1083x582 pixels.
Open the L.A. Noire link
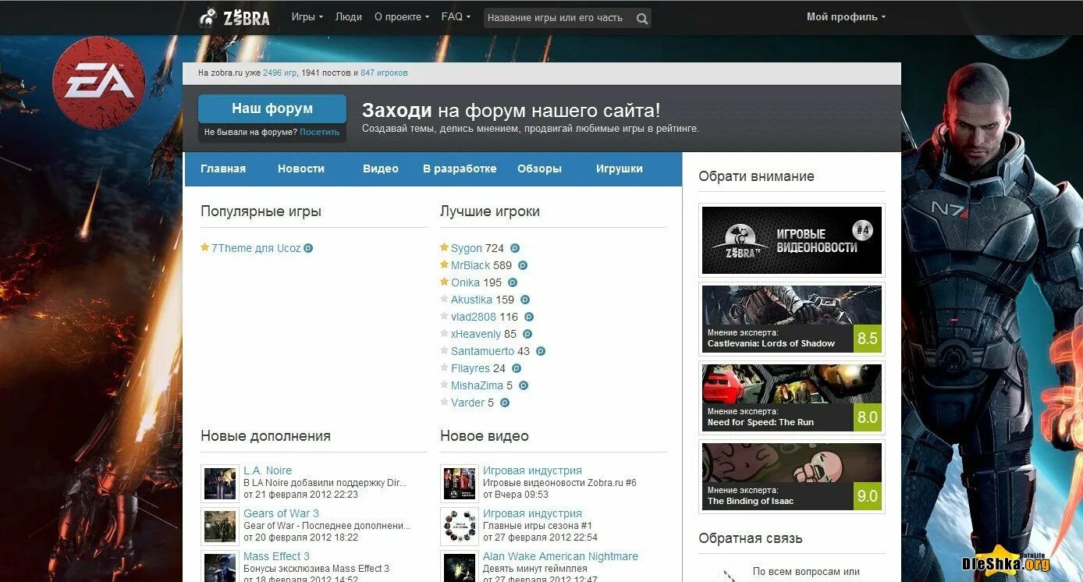[x=268, y=470]
